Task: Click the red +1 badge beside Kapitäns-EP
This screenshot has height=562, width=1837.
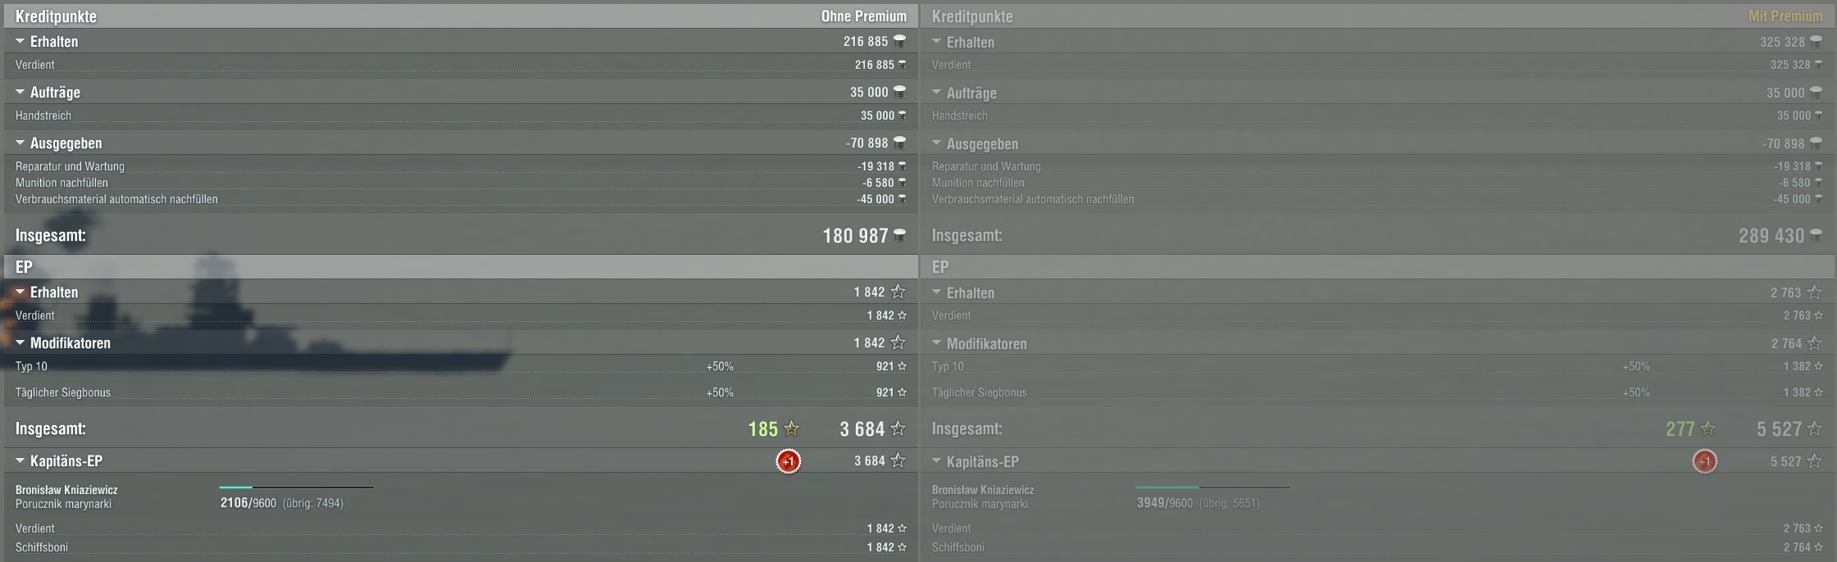Action: click(x=789, y=461)
